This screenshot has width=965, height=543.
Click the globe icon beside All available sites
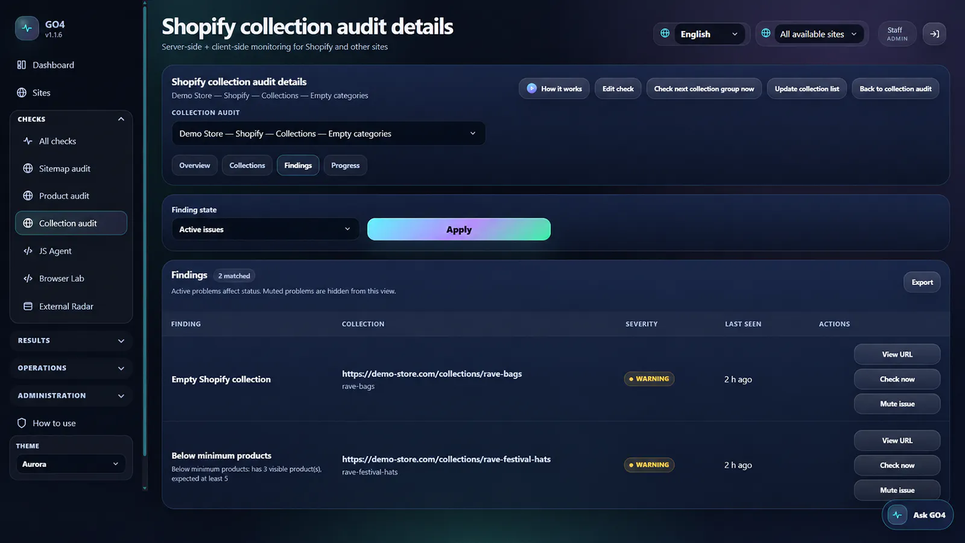(x=765, y=33)
